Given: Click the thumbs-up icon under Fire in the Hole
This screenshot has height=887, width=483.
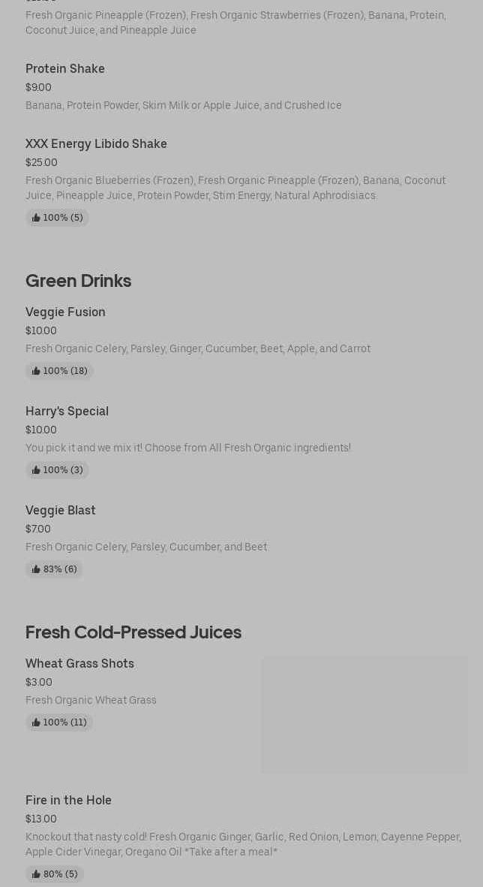Looking at the screenshot, I should tap(36, 874).
